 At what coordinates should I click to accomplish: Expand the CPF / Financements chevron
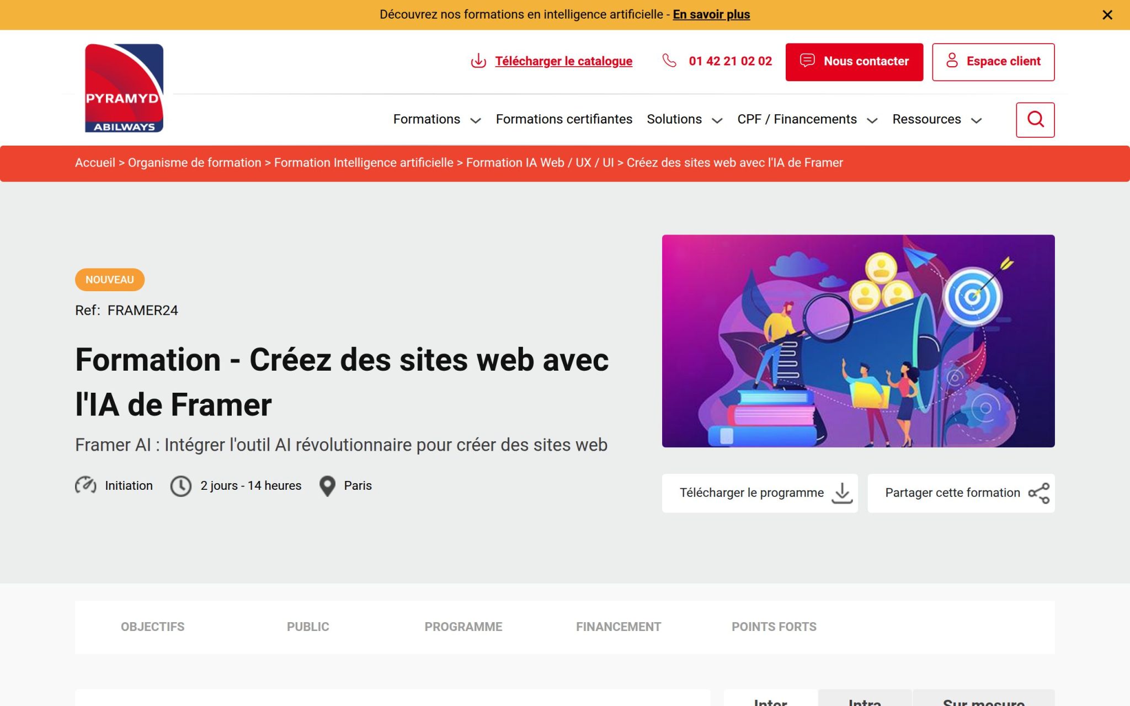point(872,120)
